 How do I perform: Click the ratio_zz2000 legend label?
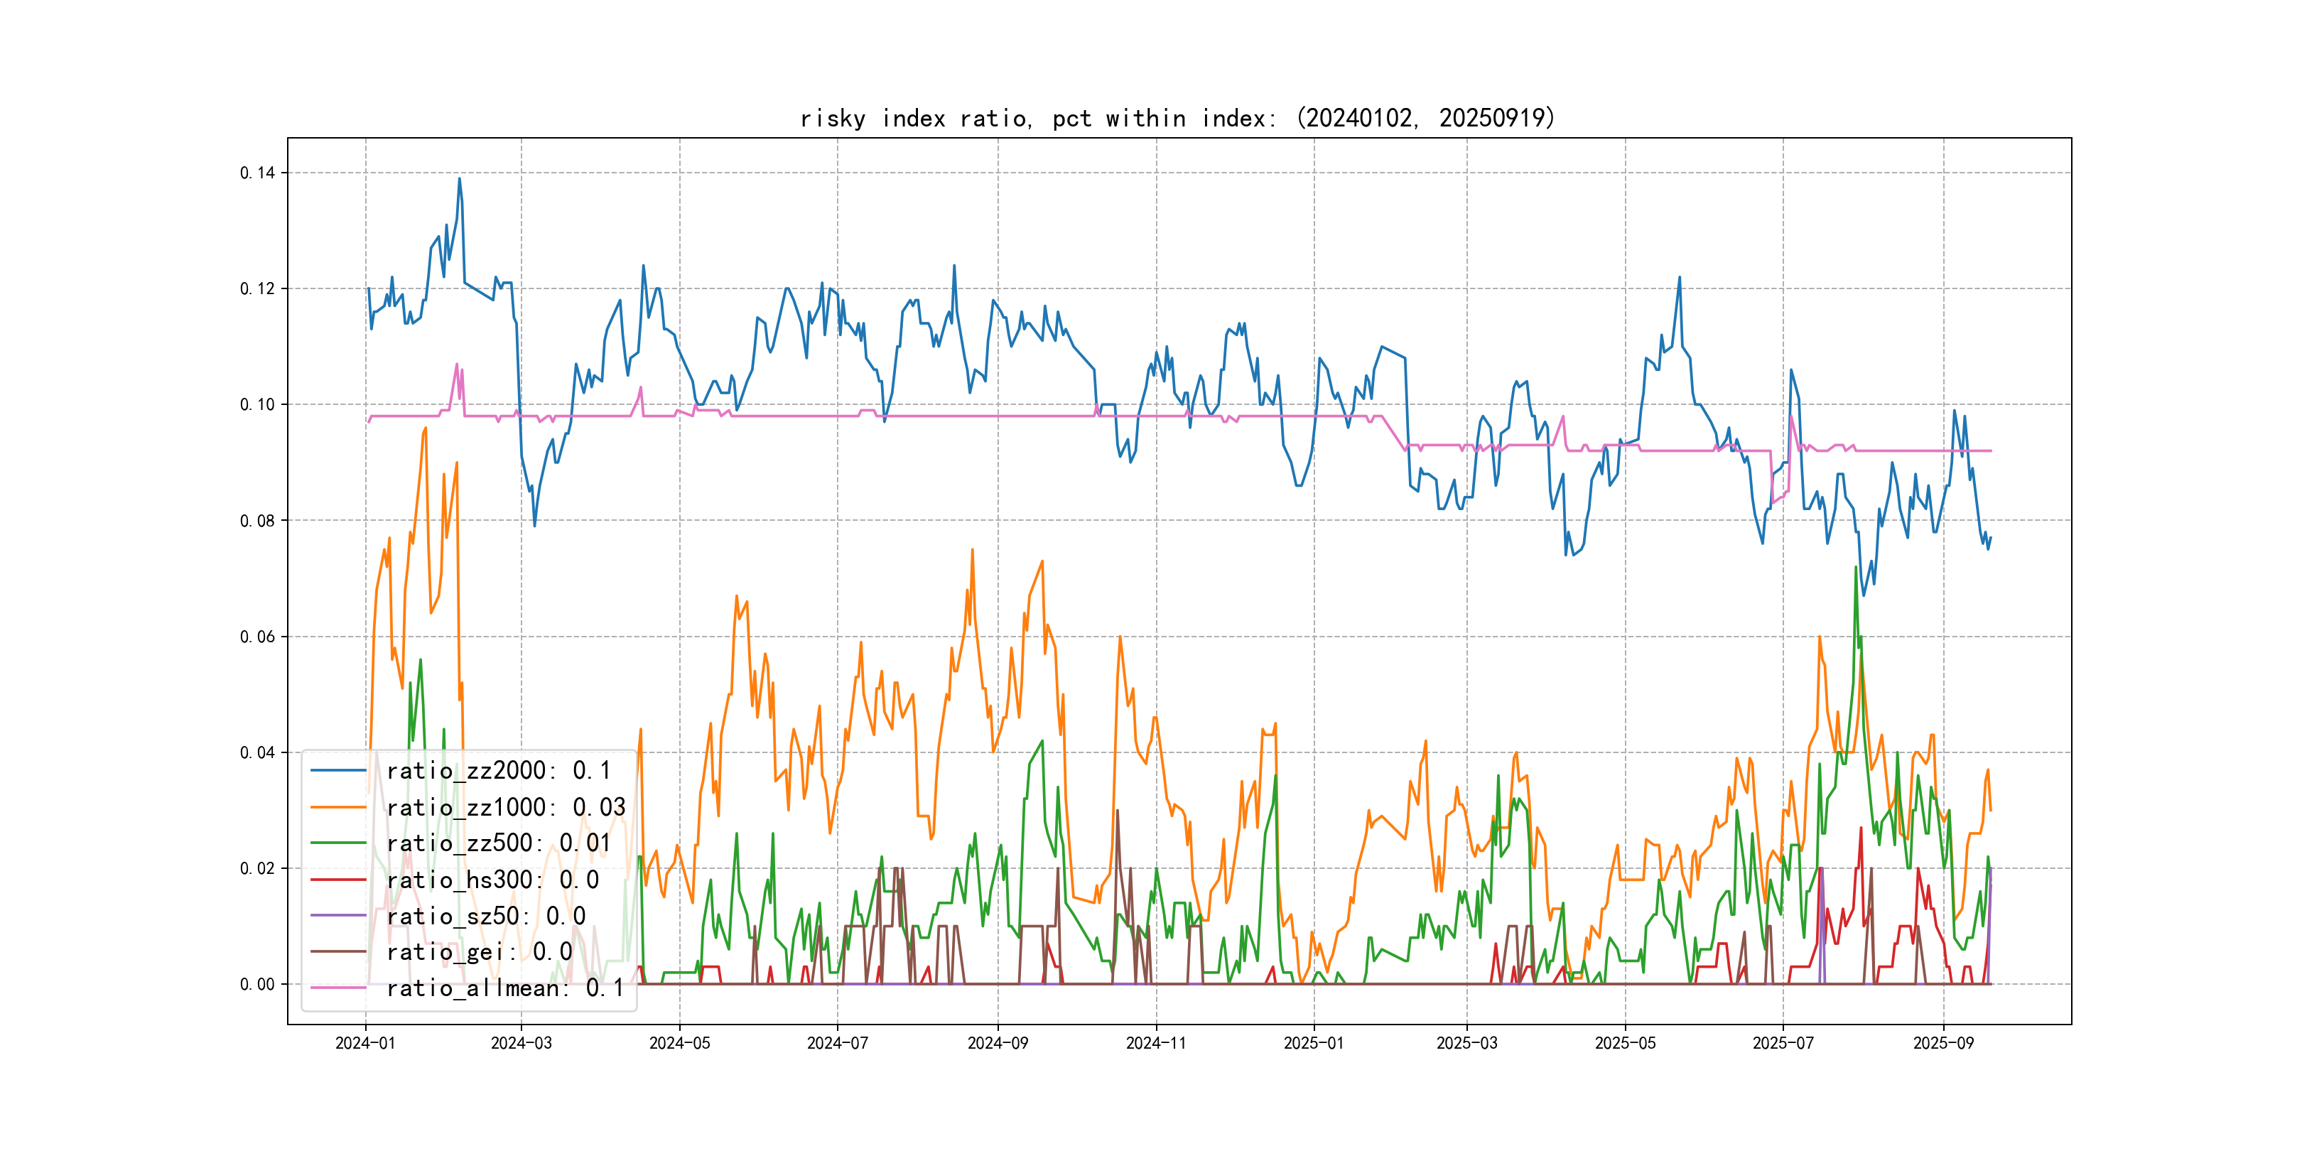(499, 770)
